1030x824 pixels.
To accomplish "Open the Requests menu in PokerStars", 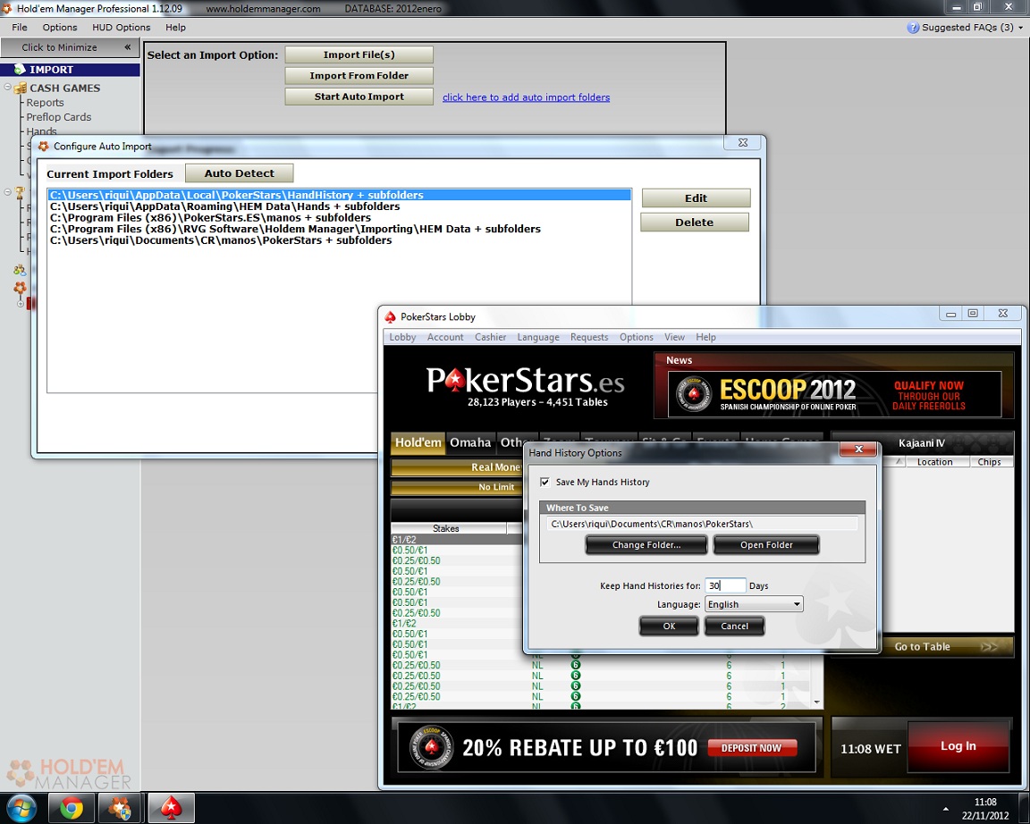I will 589,337.
